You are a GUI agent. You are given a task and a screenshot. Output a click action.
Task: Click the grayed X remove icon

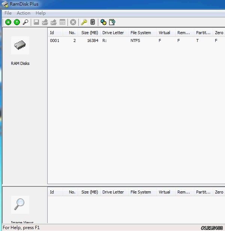tap(73, 22)
